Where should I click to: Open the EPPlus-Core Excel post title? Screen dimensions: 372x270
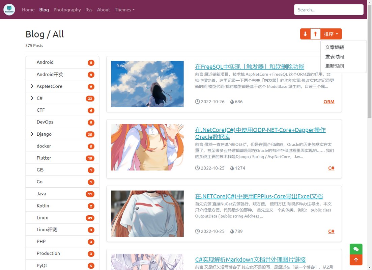tap(259, 196)
